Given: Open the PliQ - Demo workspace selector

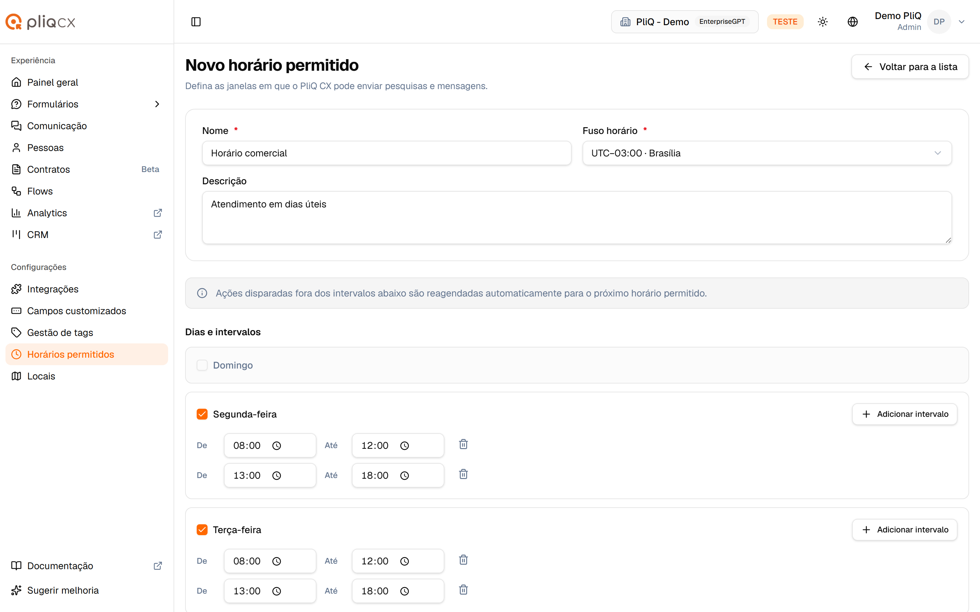Looking at the screenshot, I should (x=684, y=22).
